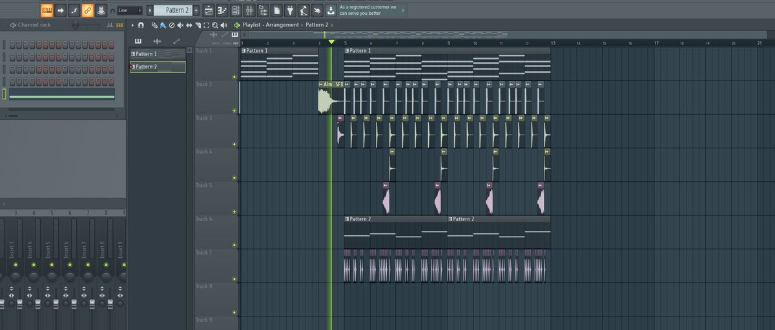Click the green Playlist speaker icon

[237, 25]
